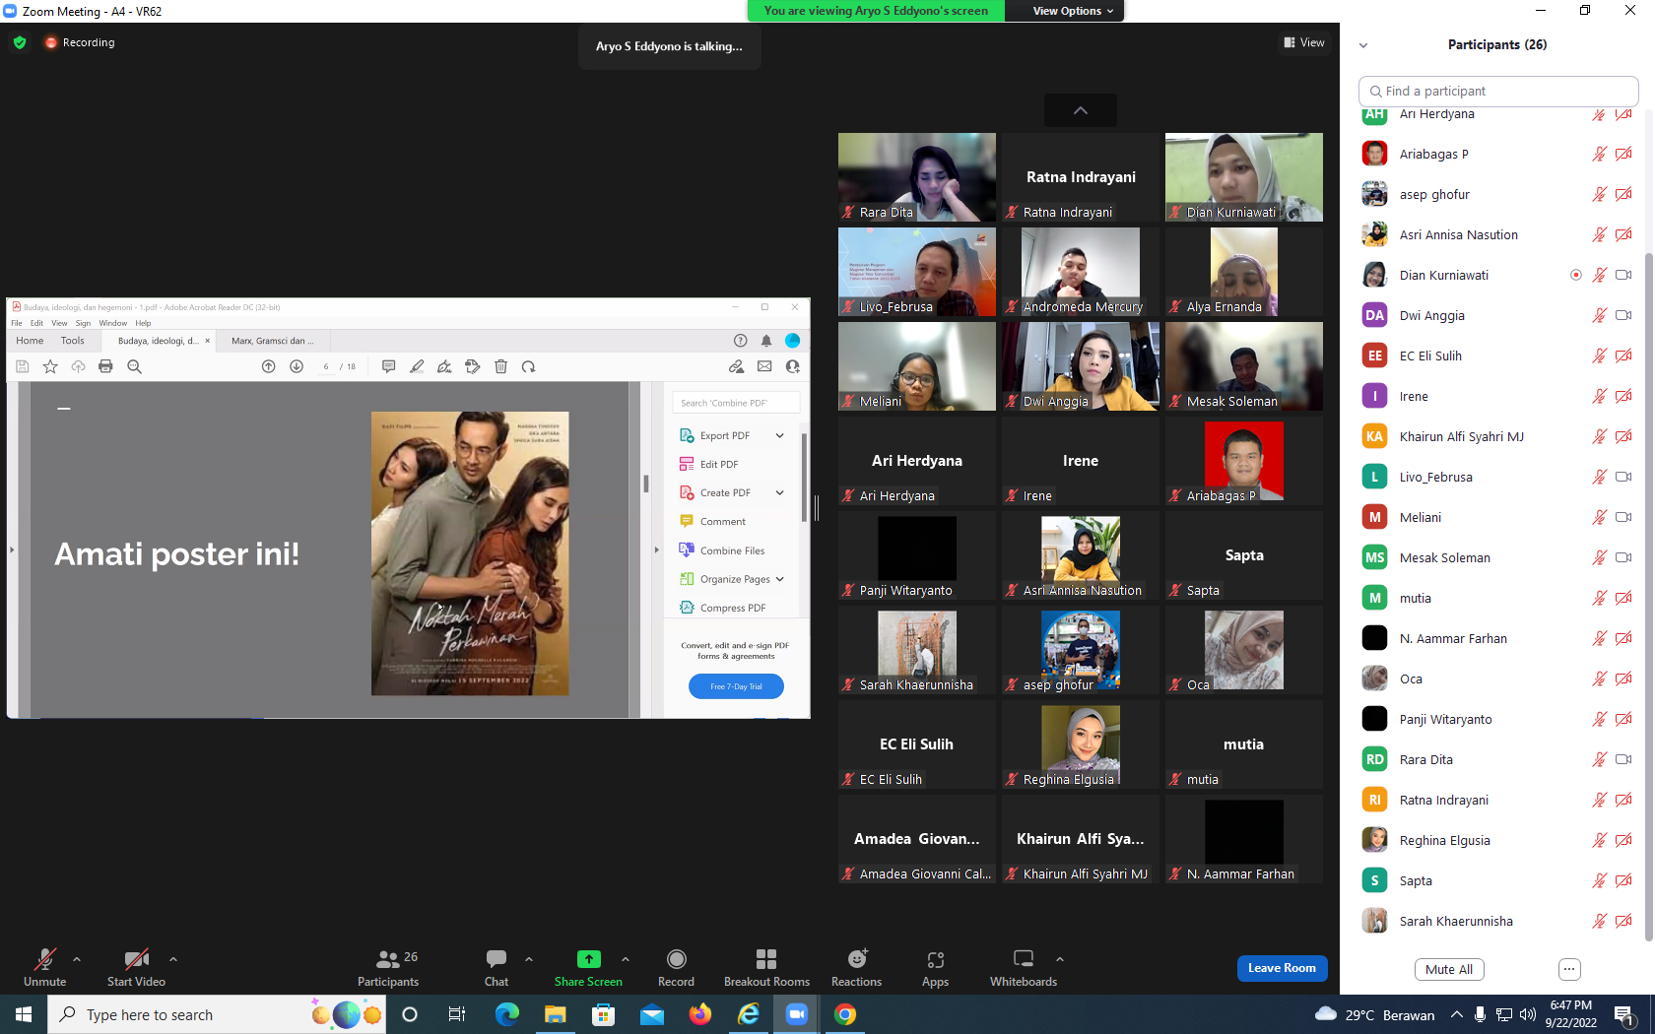Viewport: 1655px width, 1034px height.
Task: Start video camera
Action: pyautogui.click(x=136, y=967)
